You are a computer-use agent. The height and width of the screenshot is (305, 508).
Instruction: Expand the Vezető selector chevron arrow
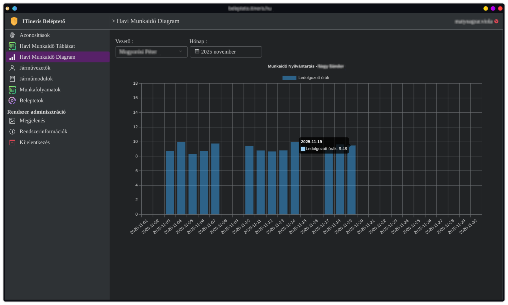tap(181, 52)
